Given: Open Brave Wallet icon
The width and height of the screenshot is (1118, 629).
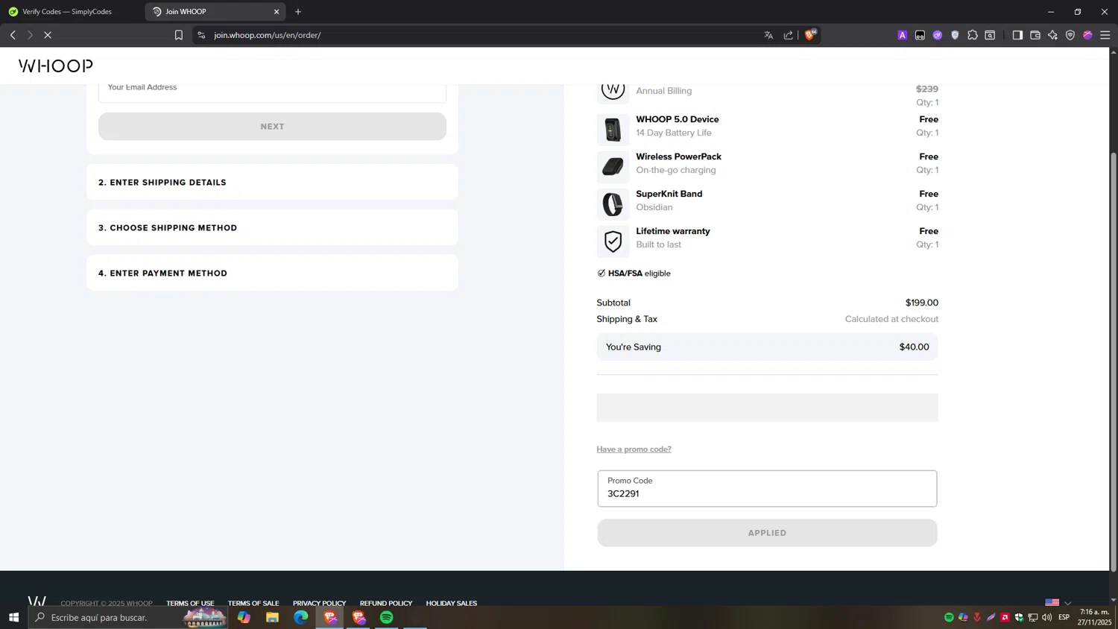Looking at the screenshot, I should tap(1035, 35).
